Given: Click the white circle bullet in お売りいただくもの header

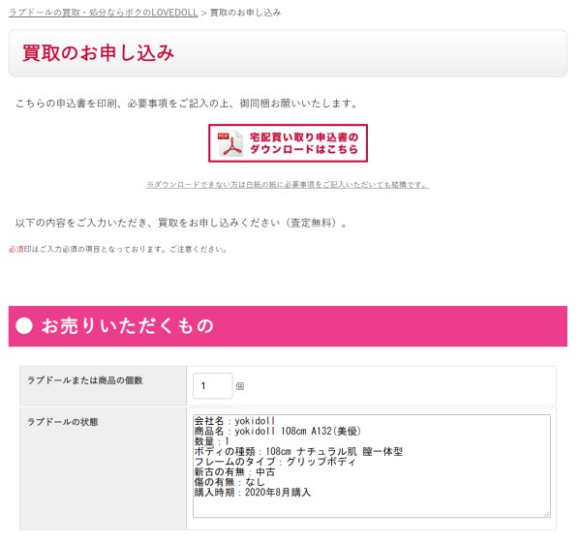Looking at the screenshot, I should pos(24,326).
